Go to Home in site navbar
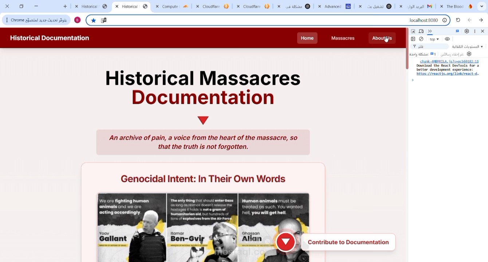Image resolution: width=488 pixels, height=262 pixels. point(307,38)
